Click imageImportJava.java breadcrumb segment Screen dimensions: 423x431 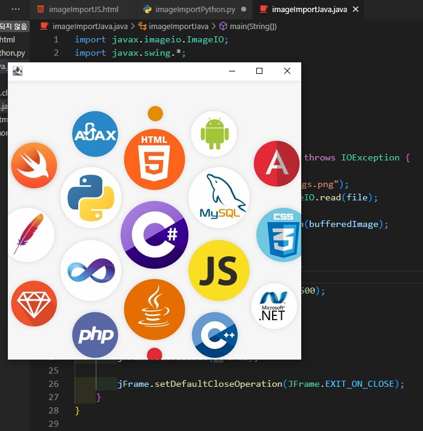[90, 27]
